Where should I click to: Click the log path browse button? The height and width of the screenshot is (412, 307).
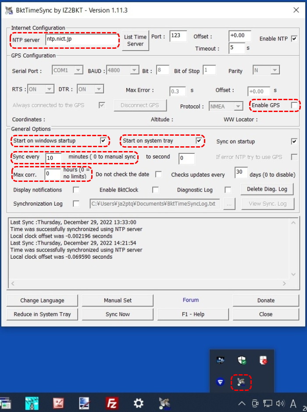point(229,204)
